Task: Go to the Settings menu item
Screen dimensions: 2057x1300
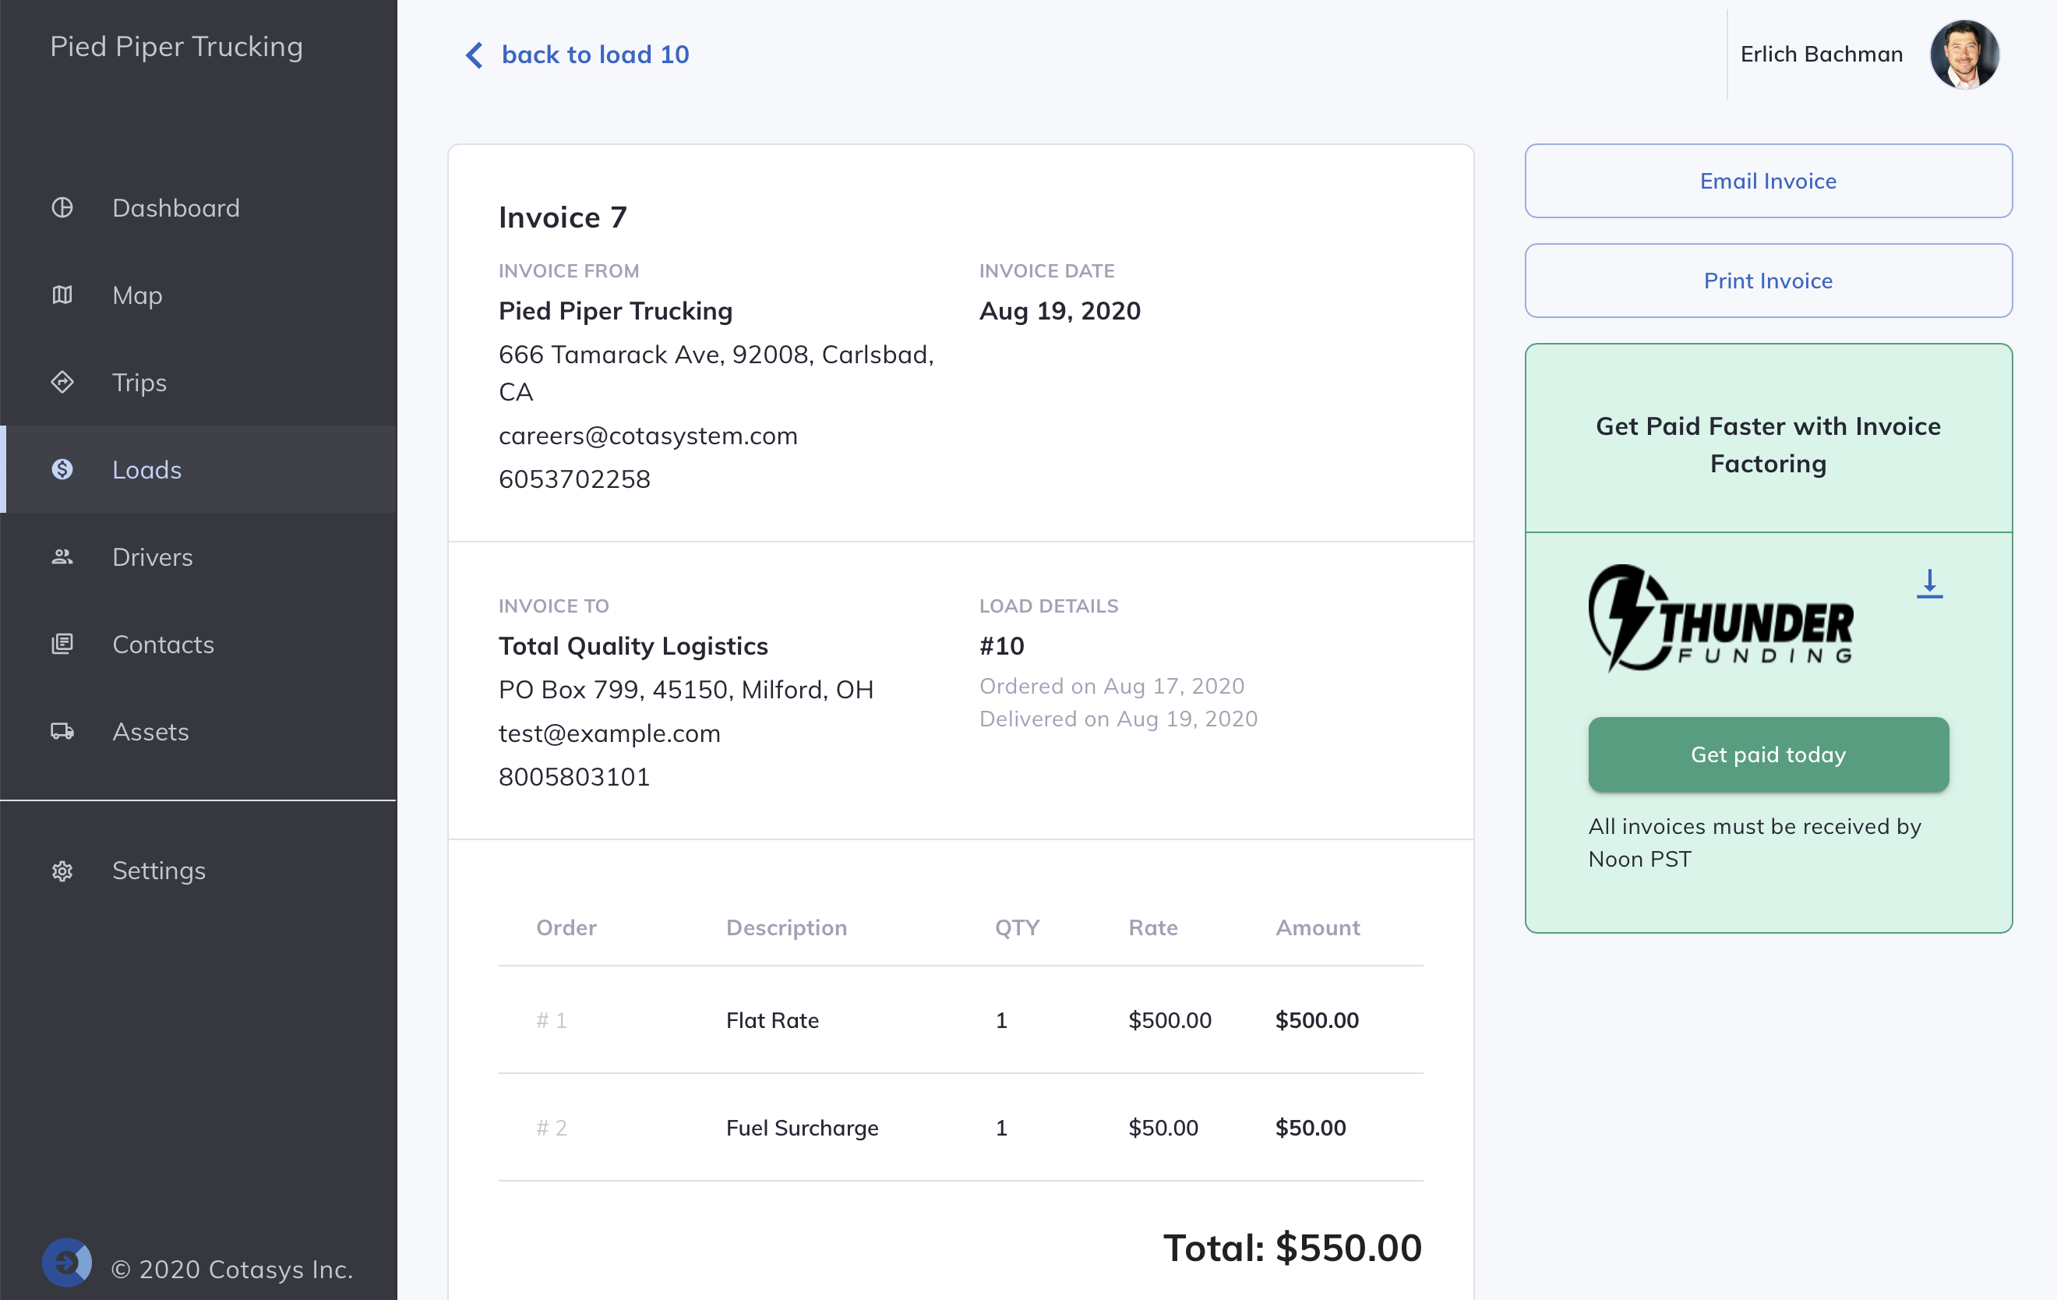Action: 159,871
